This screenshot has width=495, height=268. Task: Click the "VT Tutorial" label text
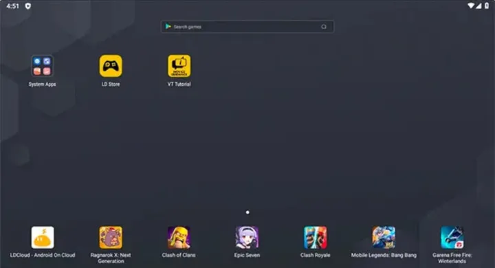click(179, 85)
